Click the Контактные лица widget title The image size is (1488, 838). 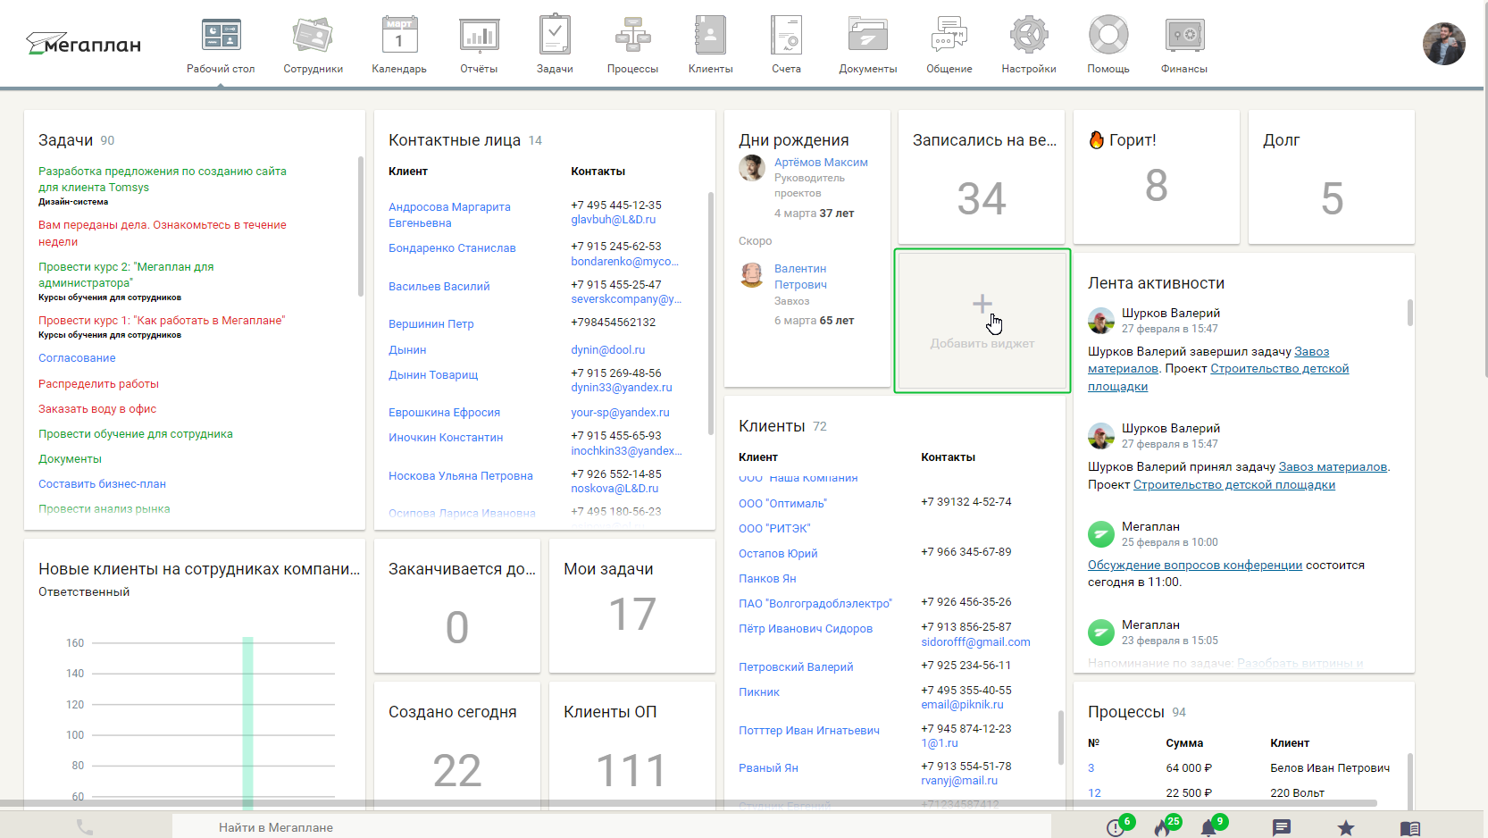coord(455,140)
